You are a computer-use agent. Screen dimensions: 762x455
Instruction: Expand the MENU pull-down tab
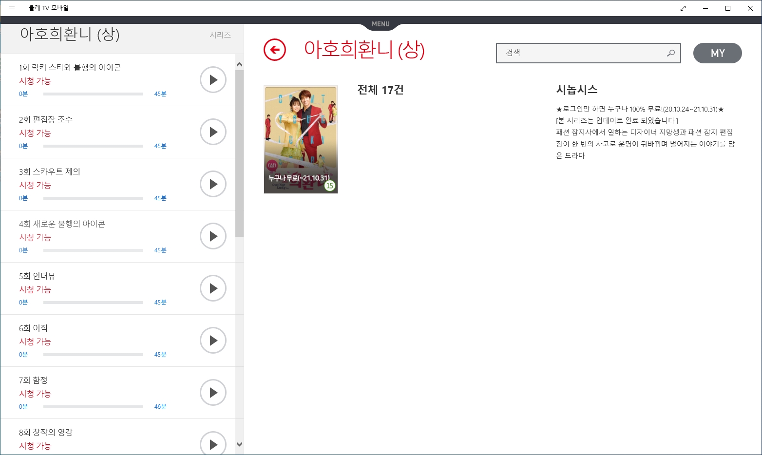coord(381,24)
